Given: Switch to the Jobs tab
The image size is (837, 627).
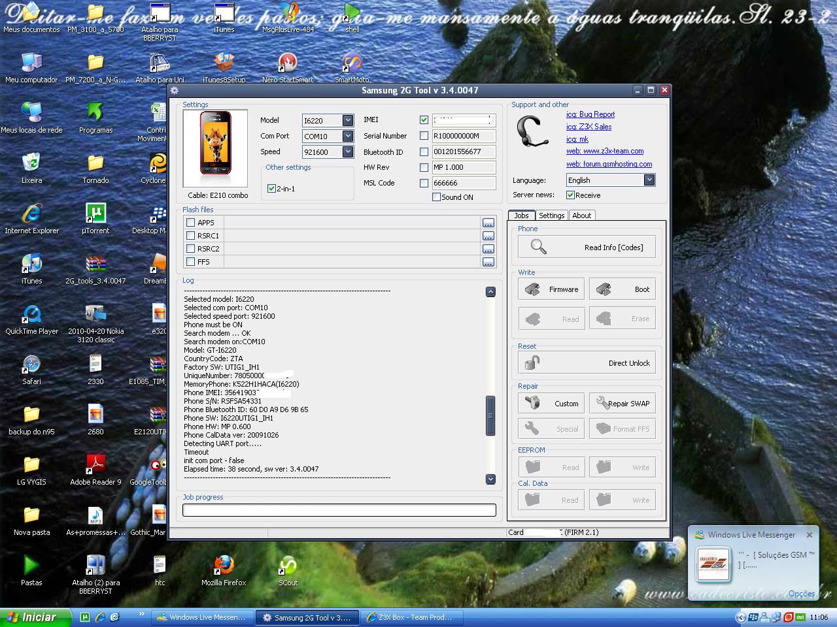Looking at the screenshot, I should (521, 215).
